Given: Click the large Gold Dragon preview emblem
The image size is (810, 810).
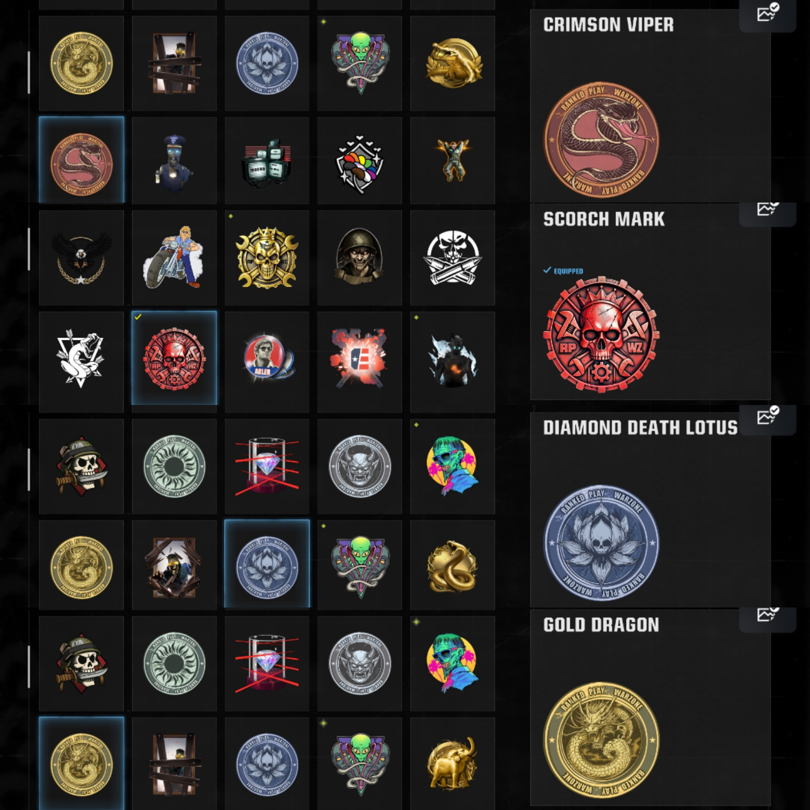Looking at the screenshot, I should (601, 739).
